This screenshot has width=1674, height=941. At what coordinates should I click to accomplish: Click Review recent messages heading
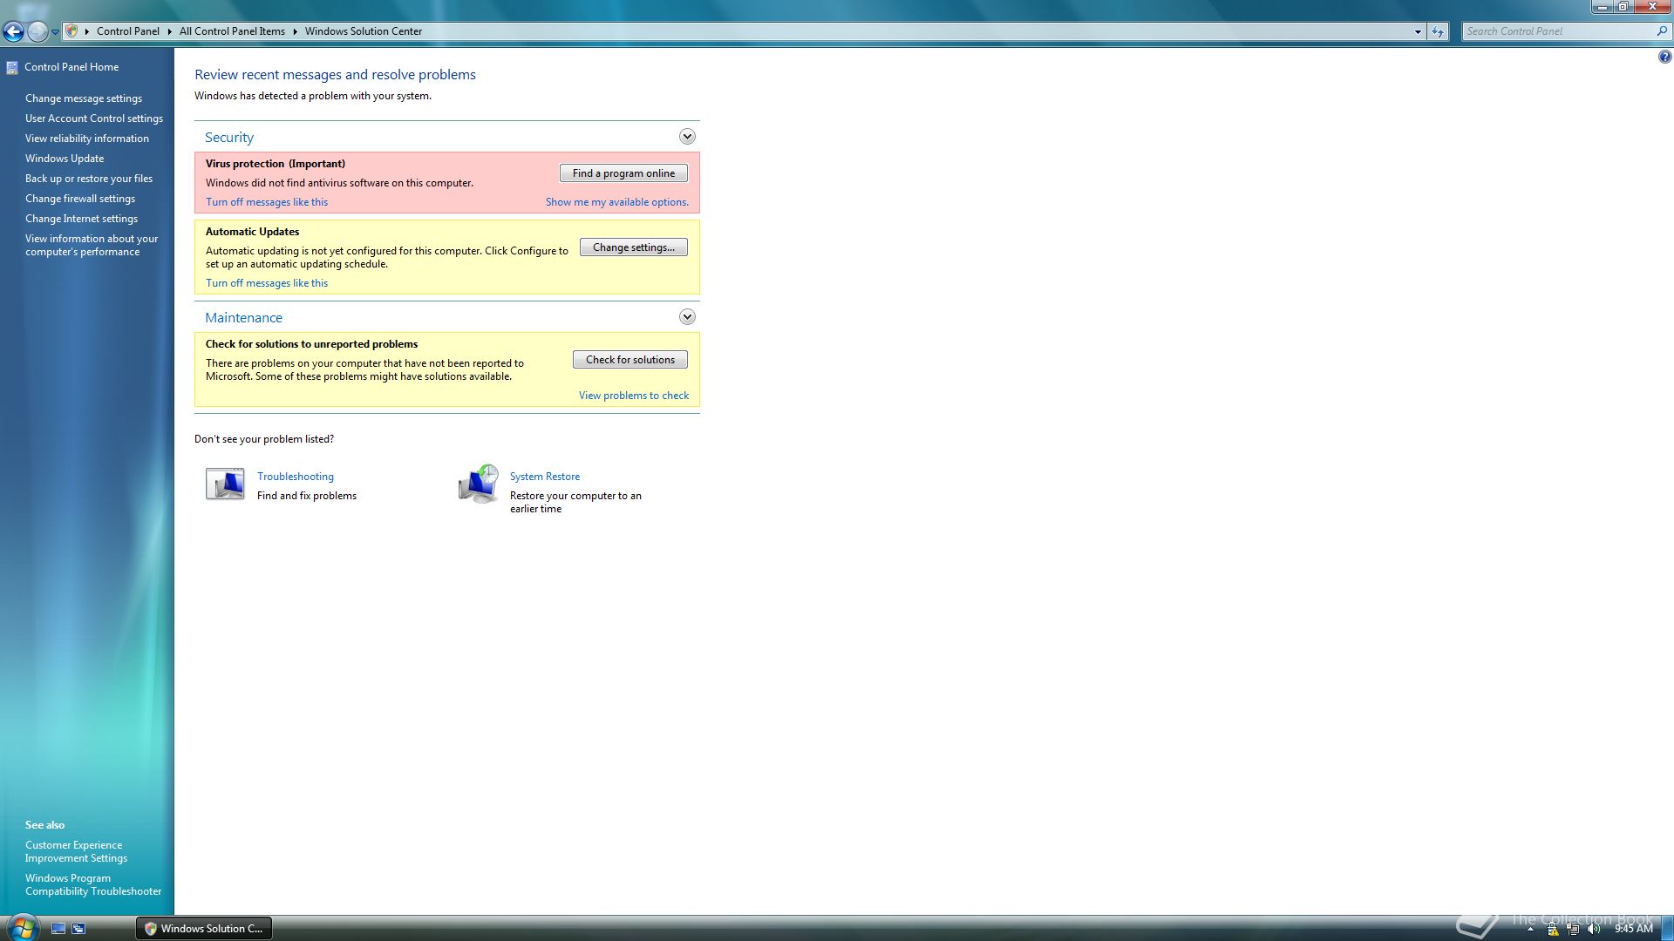(x=335, y=75)
